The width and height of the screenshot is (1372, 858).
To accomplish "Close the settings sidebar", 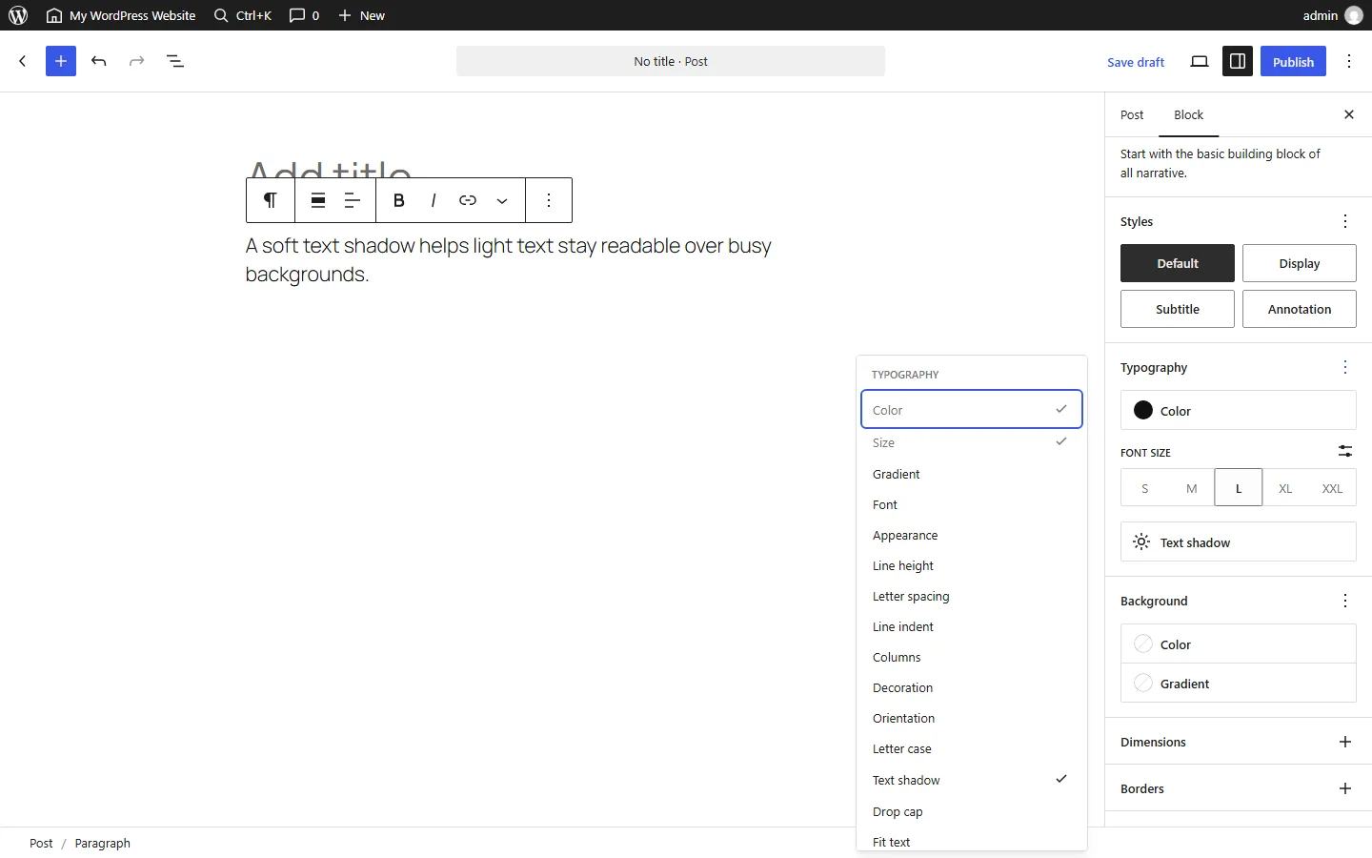I will 1349,114.
